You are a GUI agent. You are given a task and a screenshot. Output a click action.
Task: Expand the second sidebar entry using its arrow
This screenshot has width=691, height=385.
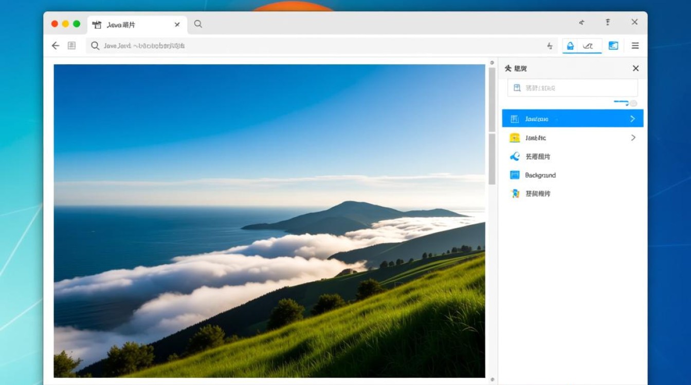click(x=633, y=138)
